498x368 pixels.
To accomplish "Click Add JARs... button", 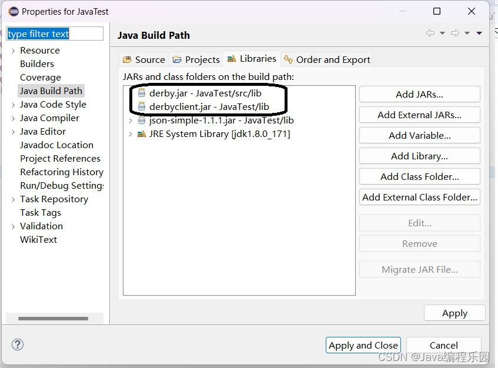I will point(420,94).
